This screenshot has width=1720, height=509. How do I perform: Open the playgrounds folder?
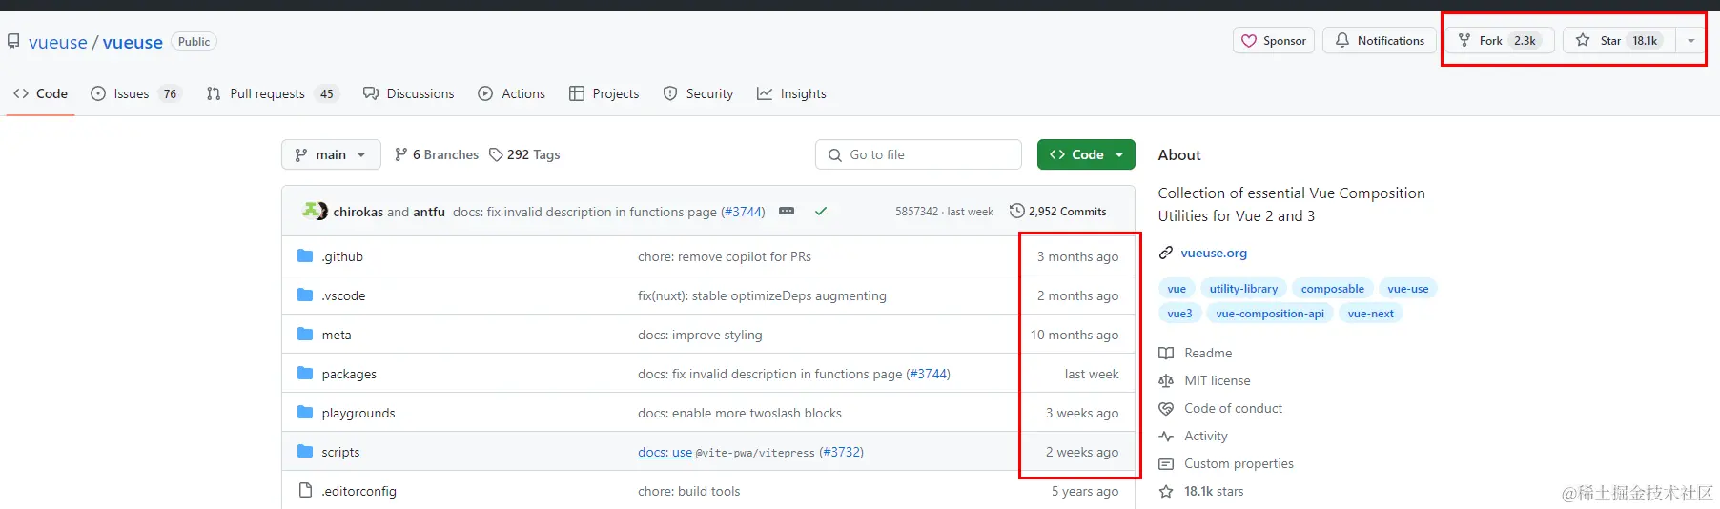358,413
